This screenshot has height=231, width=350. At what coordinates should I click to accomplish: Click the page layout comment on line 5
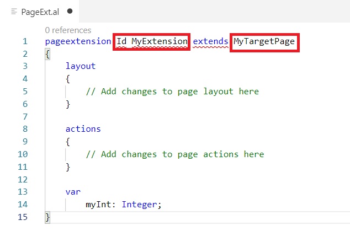pos(172,92)
